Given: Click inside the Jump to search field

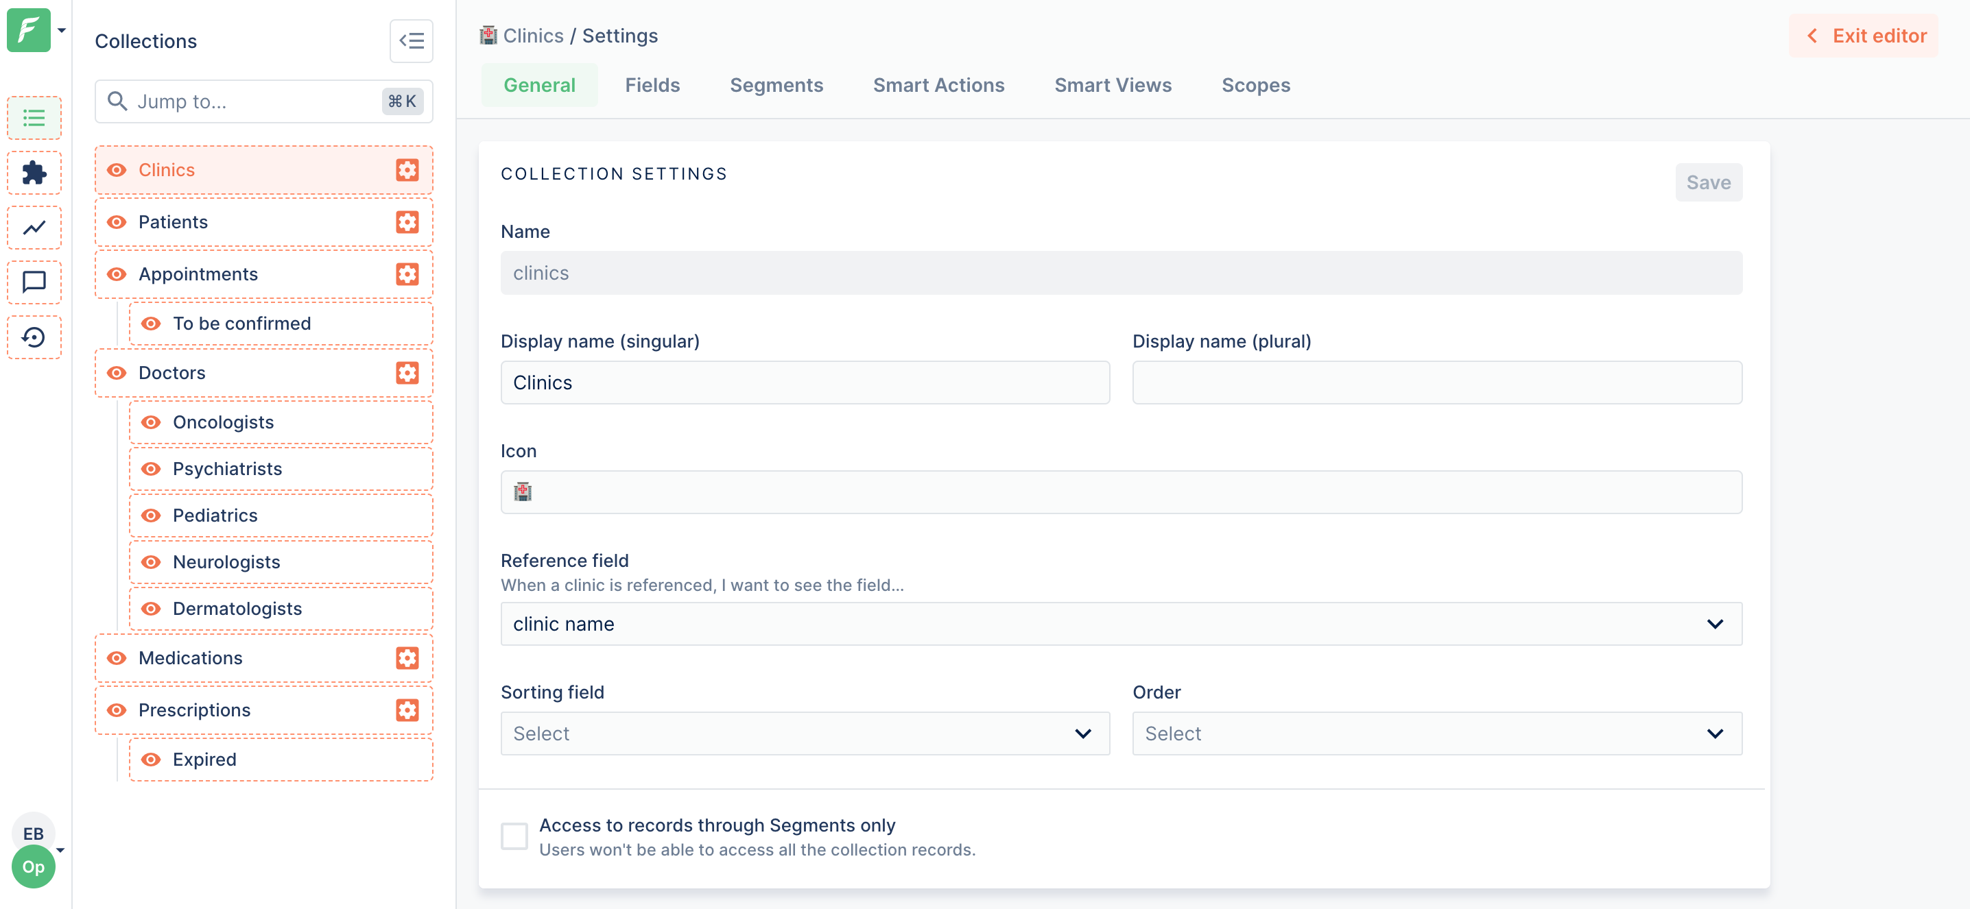Looking at the screenshot, I should click(x=252, y=101).
